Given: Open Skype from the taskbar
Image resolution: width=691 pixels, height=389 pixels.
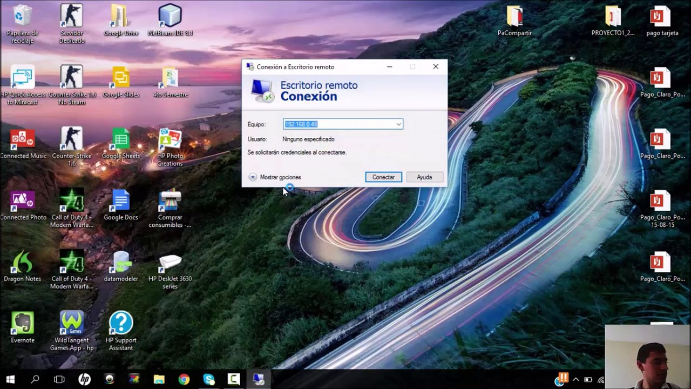Looking at the screenshot, I should [209, 379].
